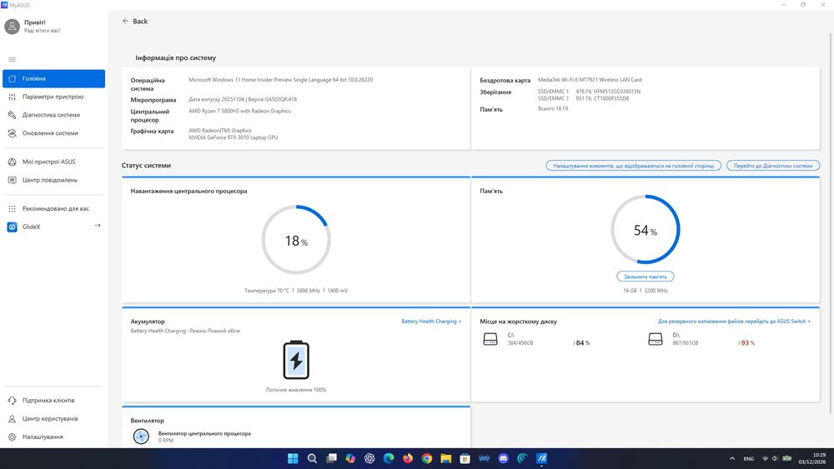834x469 pixels.
Task: Open Battery Health Charging link
Action: [x=431, y=322]
